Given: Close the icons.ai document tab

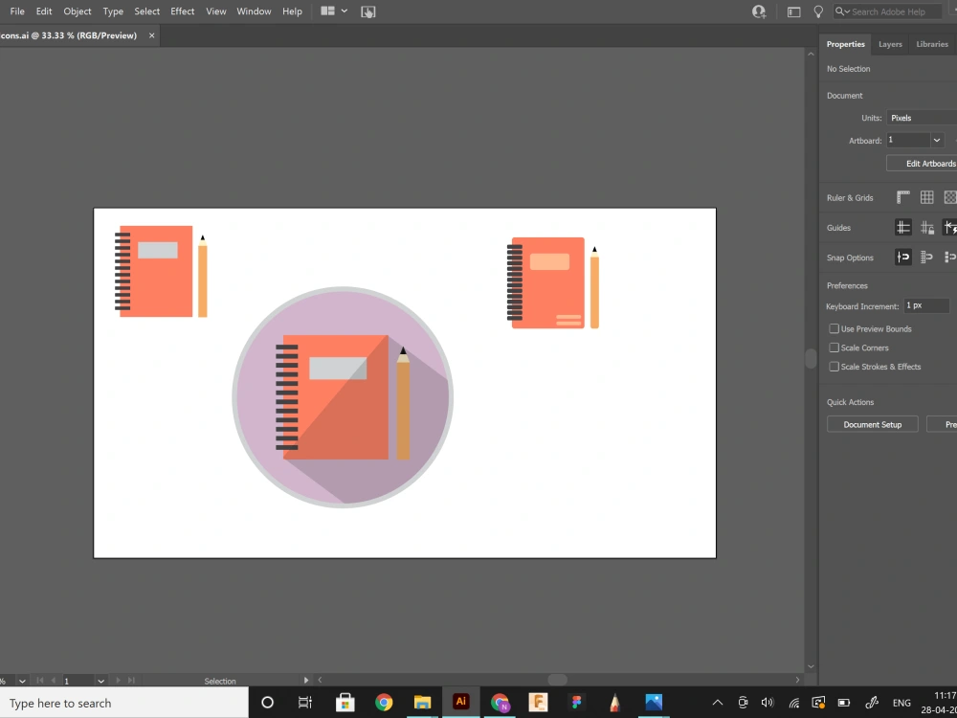Looking at the screenshot, I should point(151,35).
